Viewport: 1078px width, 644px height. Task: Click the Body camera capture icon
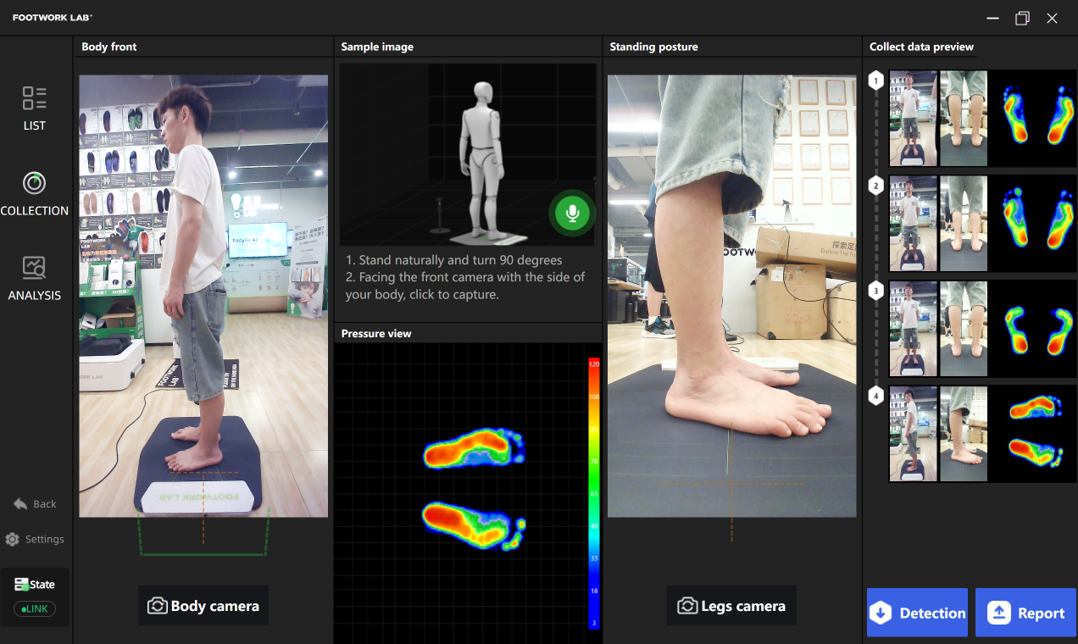[158, 605]
